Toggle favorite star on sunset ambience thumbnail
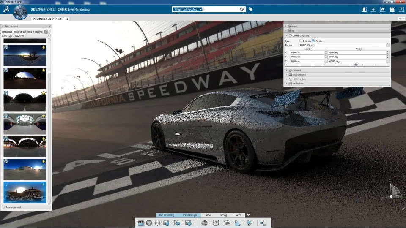This screenshot has width=406, height=228. tap(44, 47)
